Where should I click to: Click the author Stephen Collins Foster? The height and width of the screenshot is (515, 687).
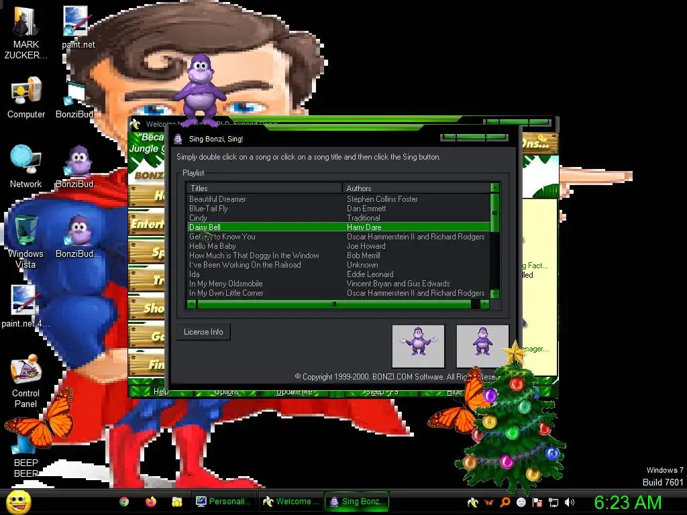pyautogui.click(x=382, y=198)
